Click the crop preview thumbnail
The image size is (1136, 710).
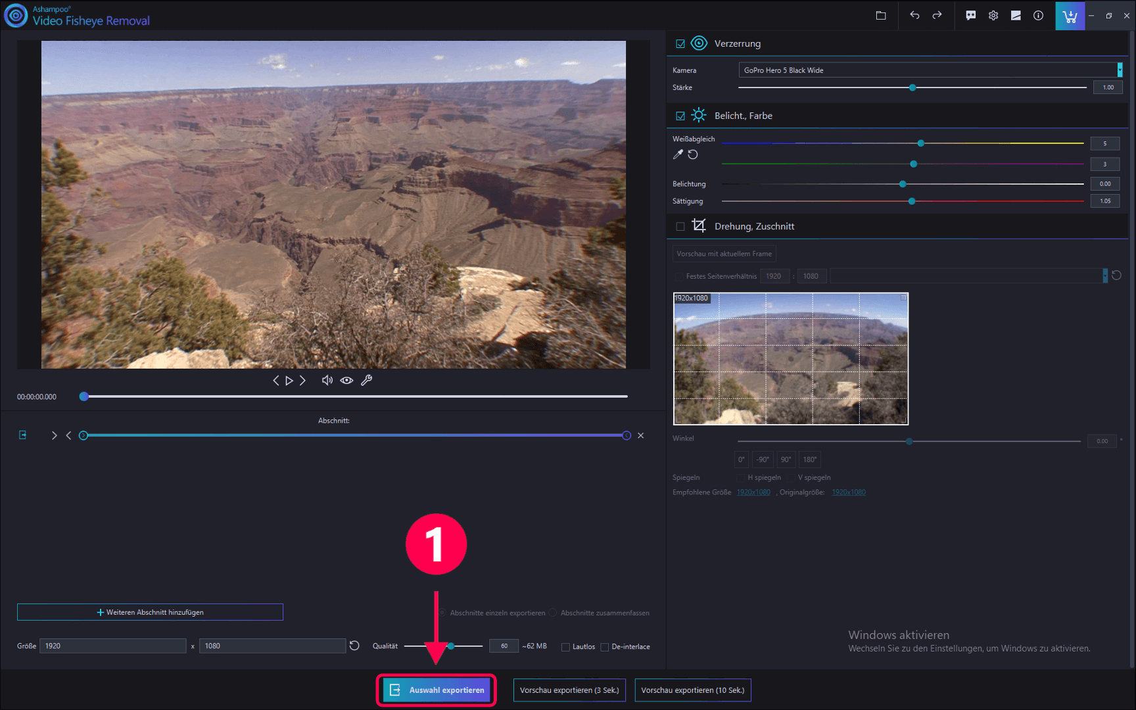click(791, 359)
